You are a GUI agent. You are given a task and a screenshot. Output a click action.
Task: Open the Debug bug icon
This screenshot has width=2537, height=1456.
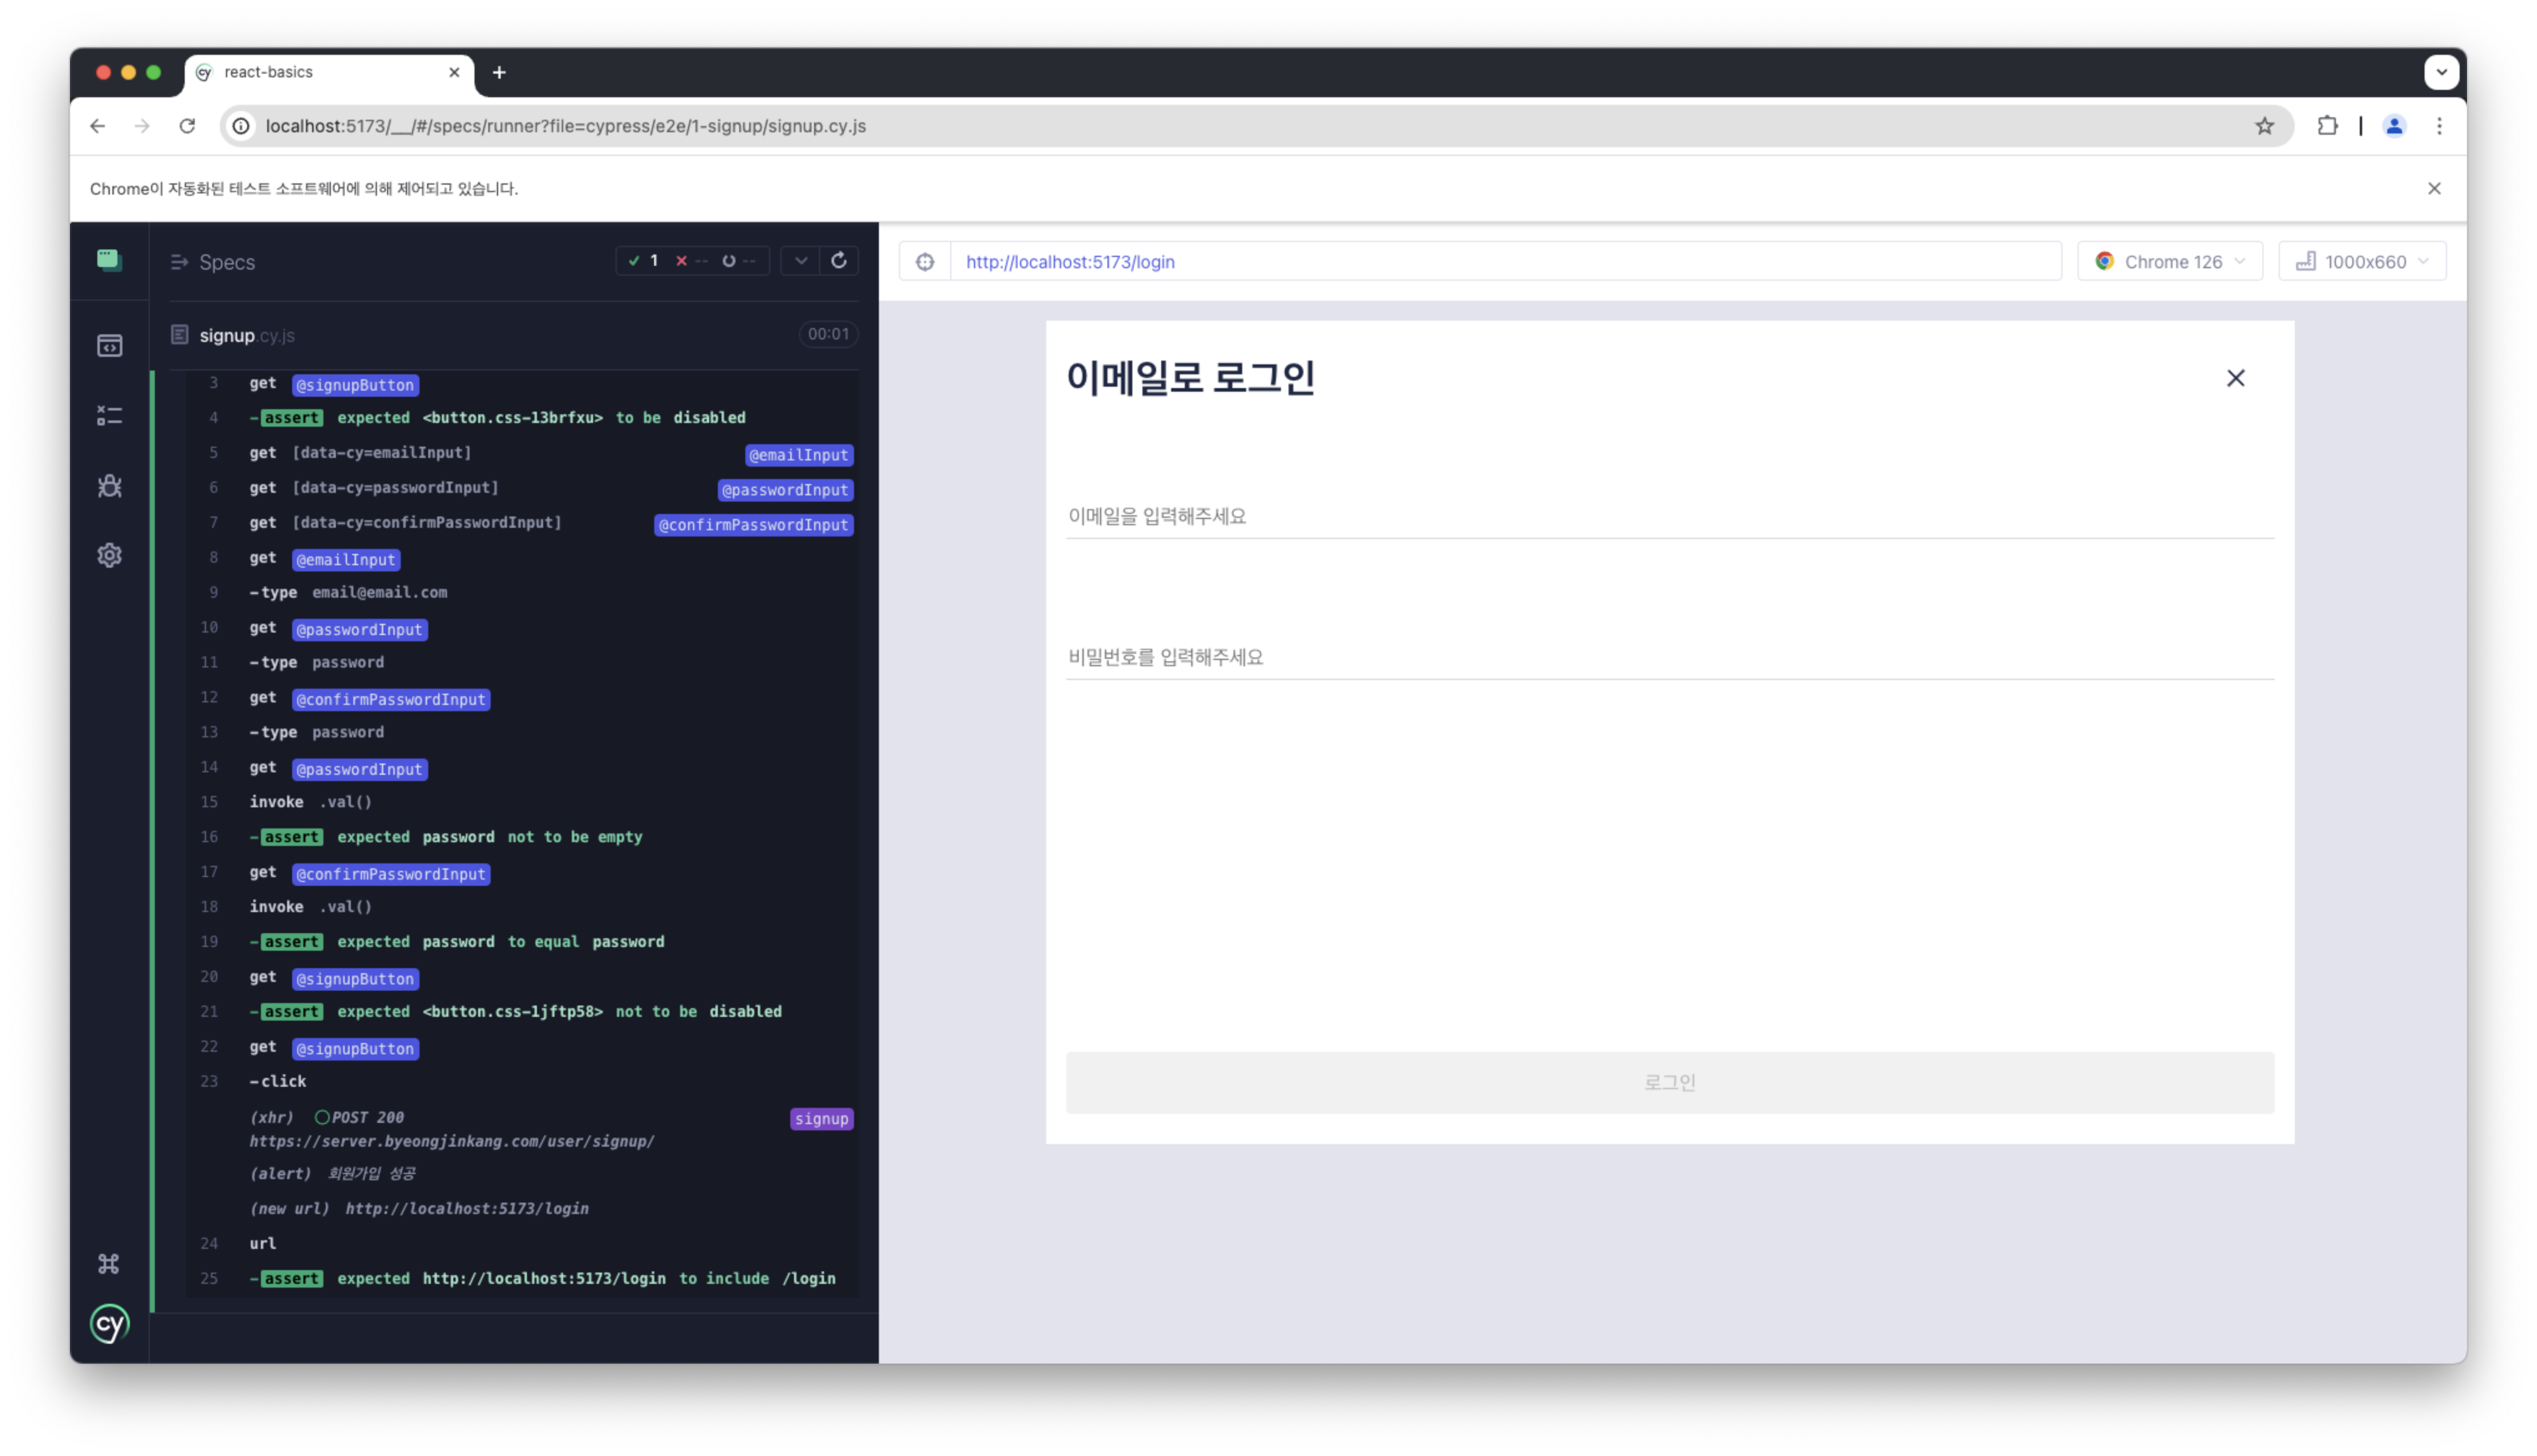point(109,486)
